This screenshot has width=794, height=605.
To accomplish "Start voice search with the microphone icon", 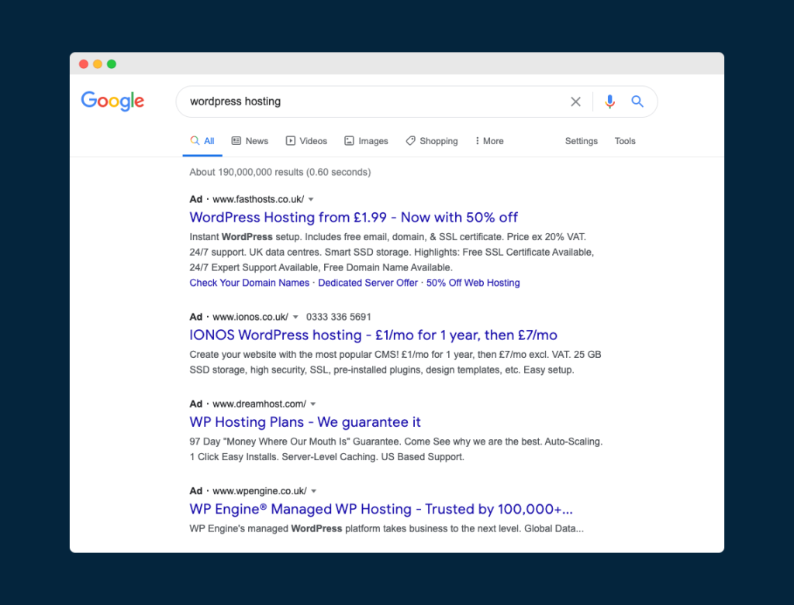I will point(609,101).
